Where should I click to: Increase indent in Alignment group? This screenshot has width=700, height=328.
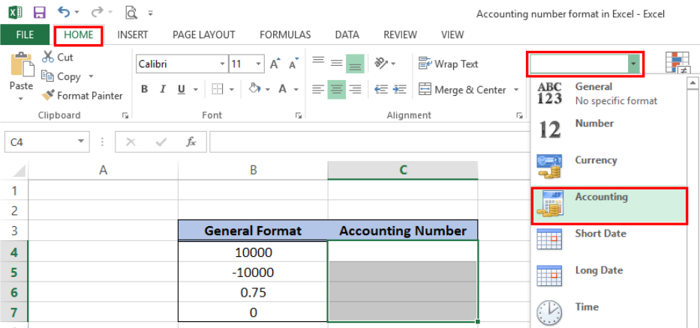(400, 89)
